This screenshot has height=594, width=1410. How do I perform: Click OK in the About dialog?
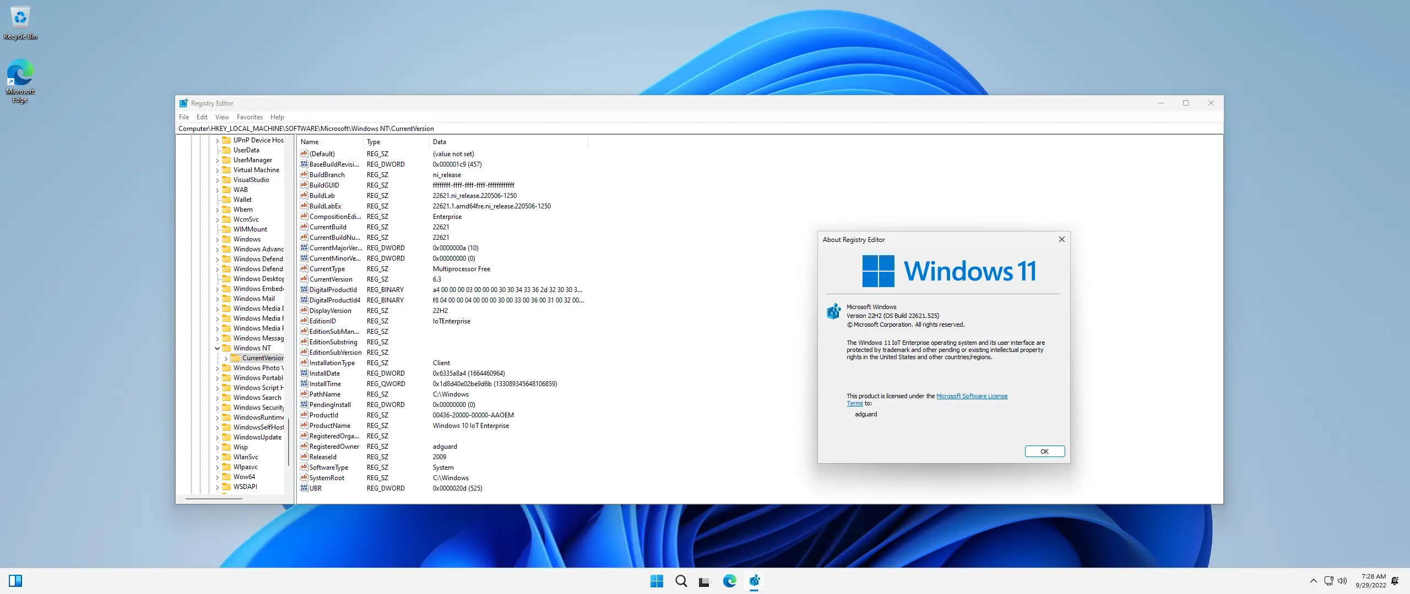click(x=1044, y=452)
